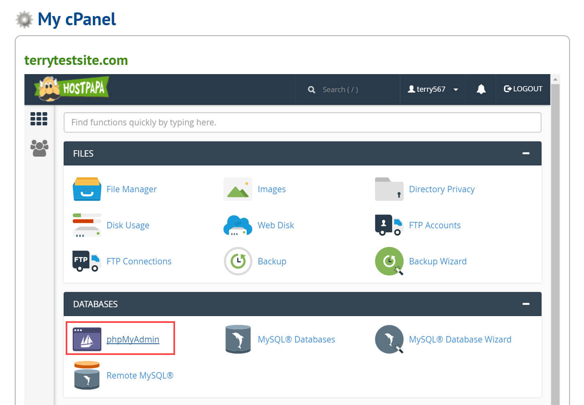Focus the Find functions quickly field
The height and width of the screenshot is (405, 584).
pos(302,122)
